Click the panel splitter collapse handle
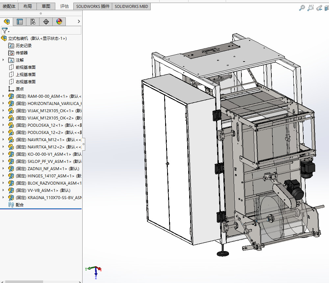The height and width of the screenshot is (283, 329). [x=84, y=144]
